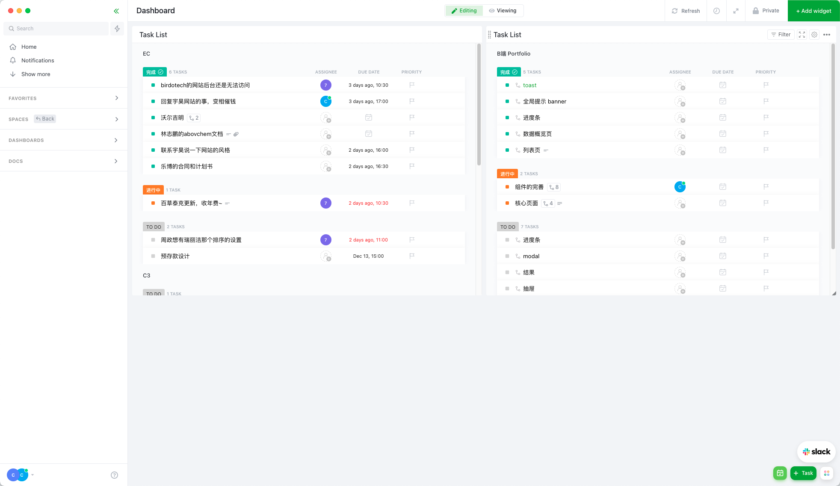The height and width of the screenshot is (486, 840).
Task: Toggle status square of modal task
Action: pyautogui.click(x=507, y=256)
